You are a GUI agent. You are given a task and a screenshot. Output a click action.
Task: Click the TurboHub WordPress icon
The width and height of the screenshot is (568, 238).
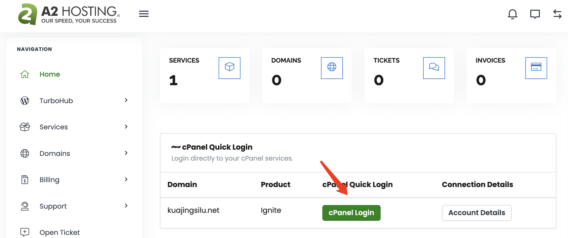tap(25, 101)
